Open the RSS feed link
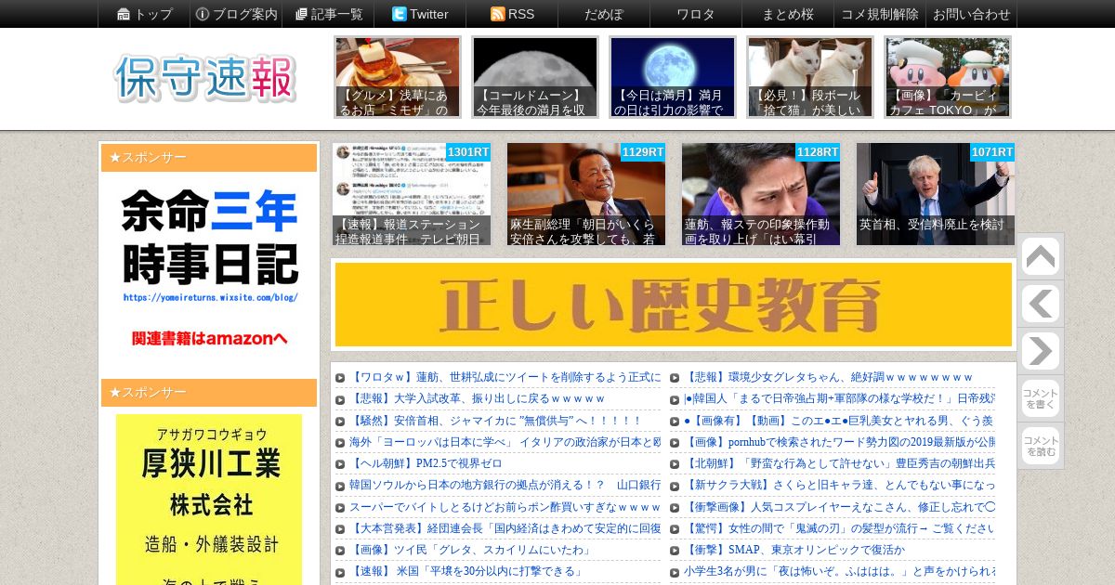This screenshot has width=1115, height=585. point(512,14)
